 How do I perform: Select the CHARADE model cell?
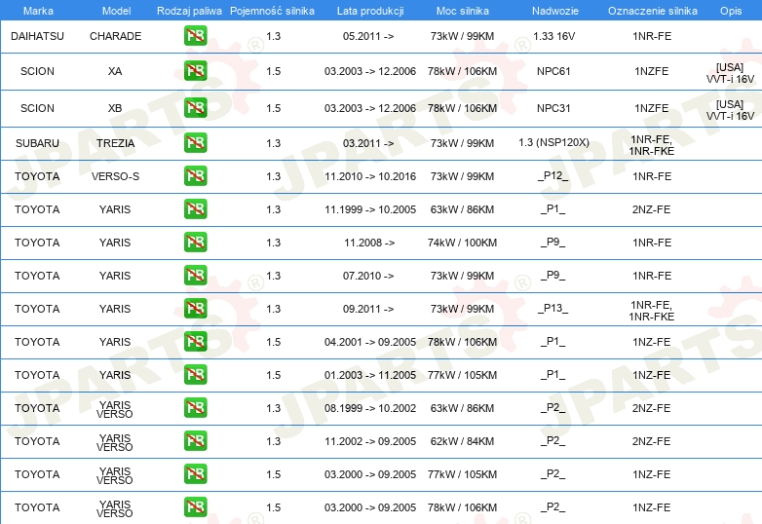[116, 36]
